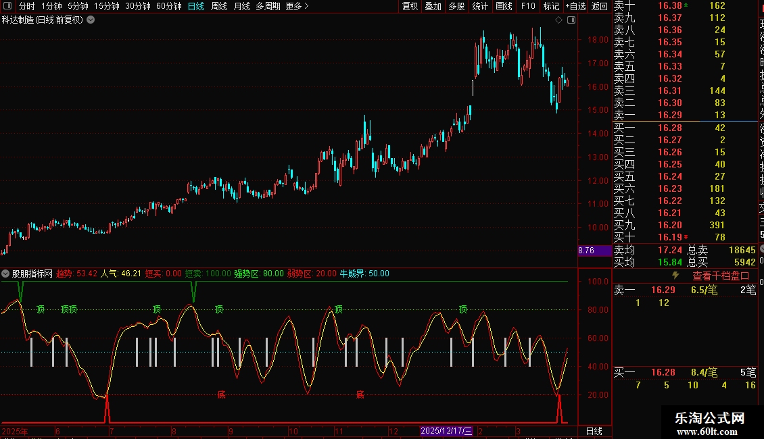764x439 pixels.
Task: Select the 60分钟 period tab
Action: (169, 6)
